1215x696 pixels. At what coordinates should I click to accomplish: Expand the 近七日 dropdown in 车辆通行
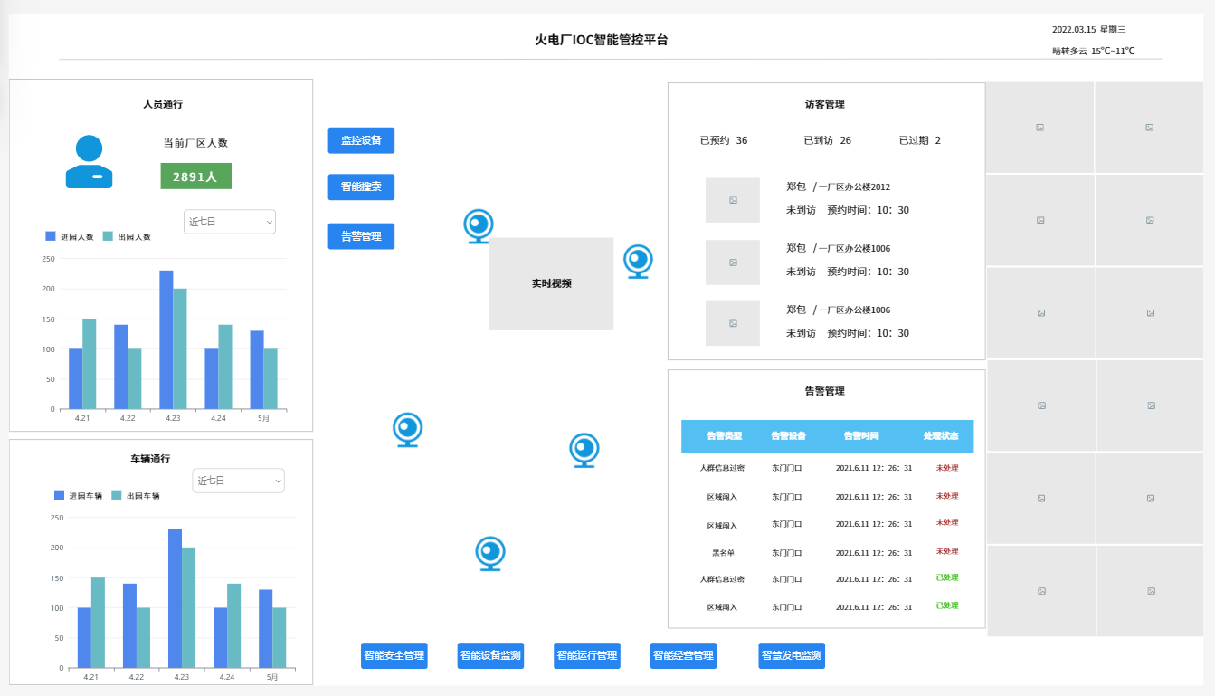[239, 481]
